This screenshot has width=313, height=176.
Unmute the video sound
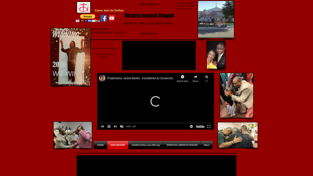[122, 127]
